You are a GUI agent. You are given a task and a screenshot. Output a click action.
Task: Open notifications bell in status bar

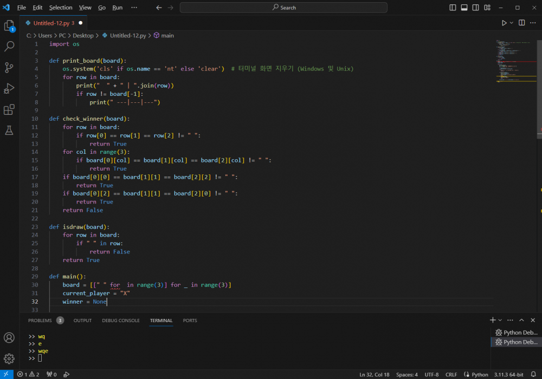(533, 374)
